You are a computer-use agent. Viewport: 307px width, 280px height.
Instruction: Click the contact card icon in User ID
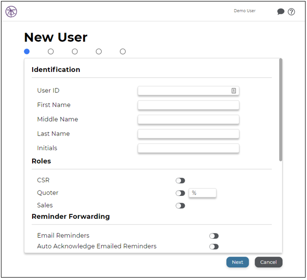pyautogui.click(x=234, y=90)
